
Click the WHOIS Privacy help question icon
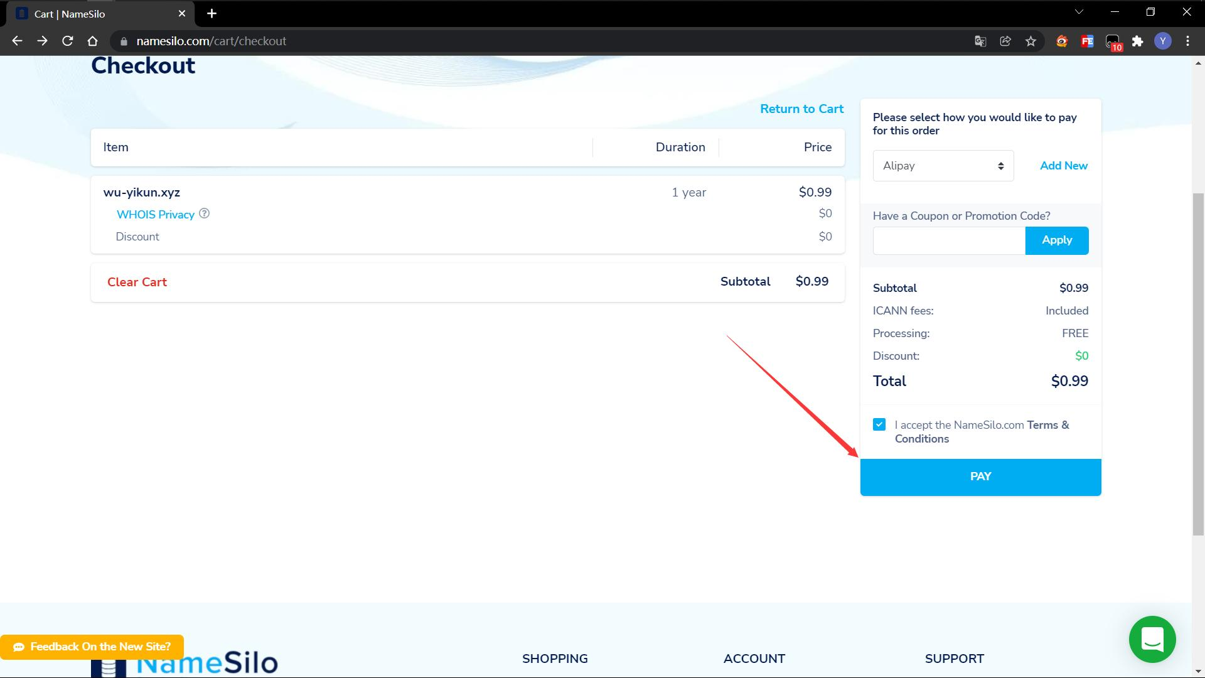tap(204, 213)
